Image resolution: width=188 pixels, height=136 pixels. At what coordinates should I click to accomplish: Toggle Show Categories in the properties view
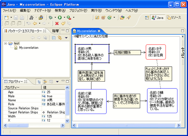39,82
